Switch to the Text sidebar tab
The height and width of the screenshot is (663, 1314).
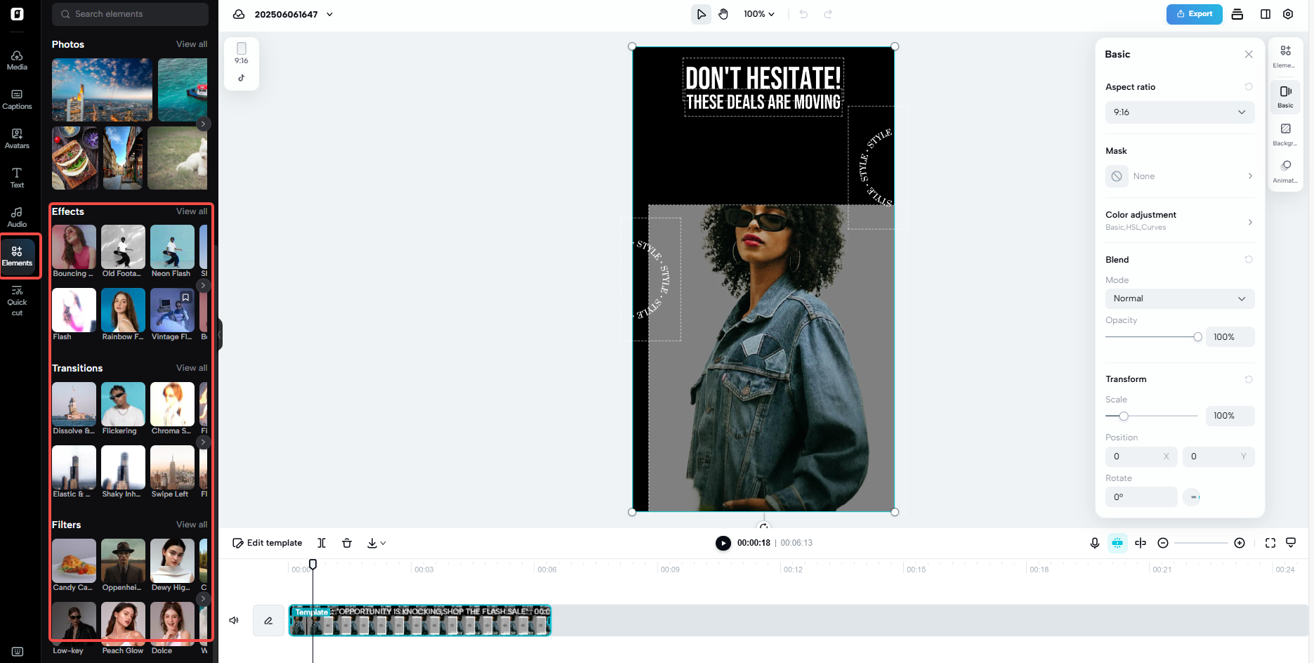17,178
